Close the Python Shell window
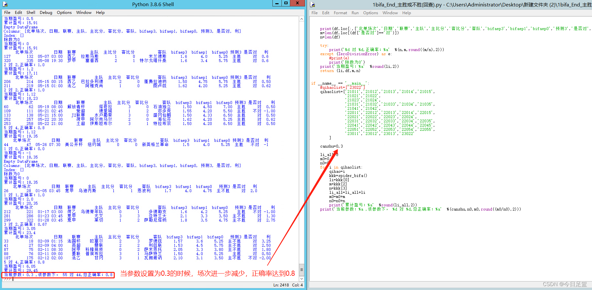Screen dimensions: 592x290 297,3
